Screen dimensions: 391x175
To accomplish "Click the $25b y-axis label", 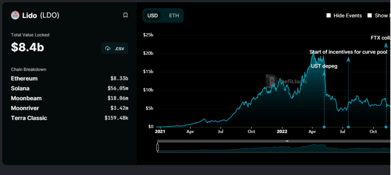I will tap(148, 35).
